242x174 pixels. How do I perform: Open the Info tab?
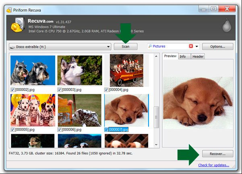184,56
